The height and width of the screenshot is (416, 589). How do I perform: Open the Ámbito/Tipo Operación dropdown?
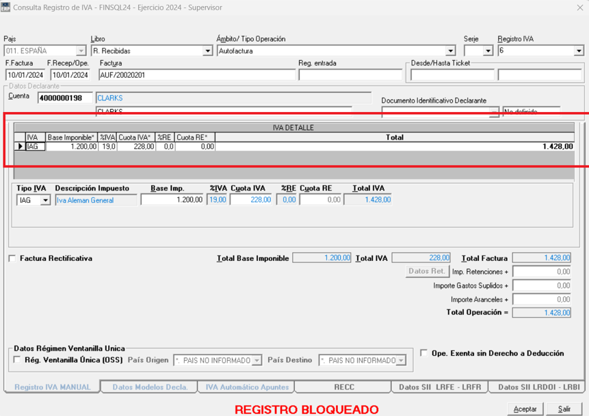click(x=450, y=51)
